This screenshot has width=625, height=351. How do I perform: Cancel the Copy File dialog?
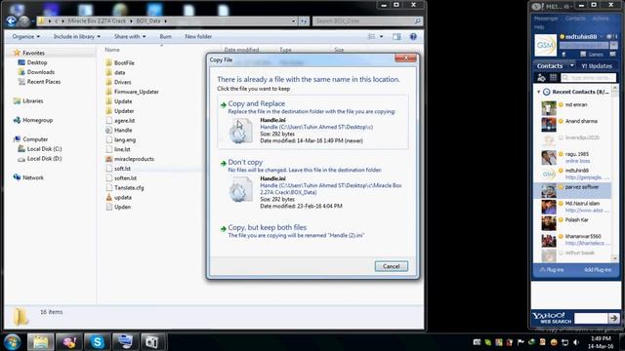pos(391,266)
